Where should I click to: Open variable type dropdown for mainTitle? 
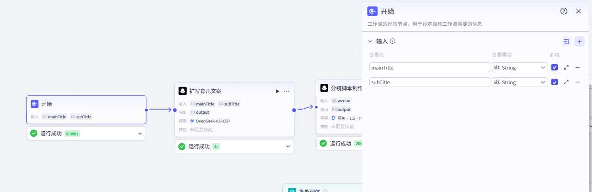point(519,67)
